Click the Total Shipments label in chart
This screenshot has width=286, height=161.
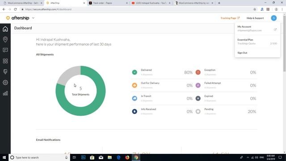click(x=80, y=94)
